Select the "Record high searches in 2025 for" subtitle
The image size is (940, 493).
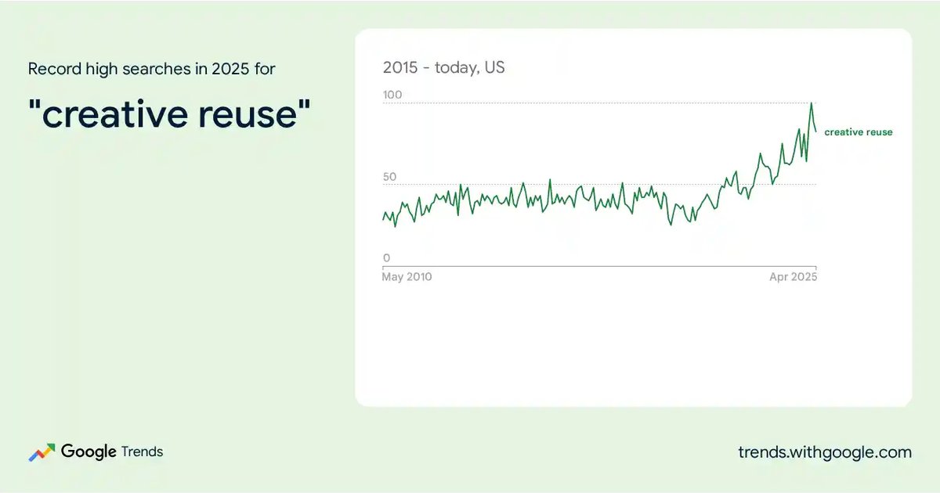coord(151,69)
